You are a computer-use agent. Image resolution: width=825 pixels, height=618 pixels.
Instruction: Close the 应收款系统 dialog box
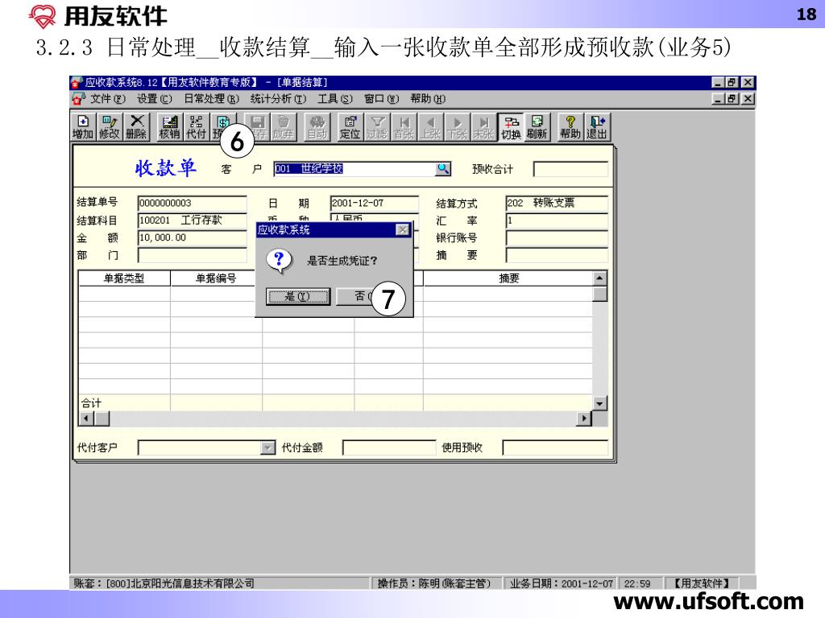[403, 229]
